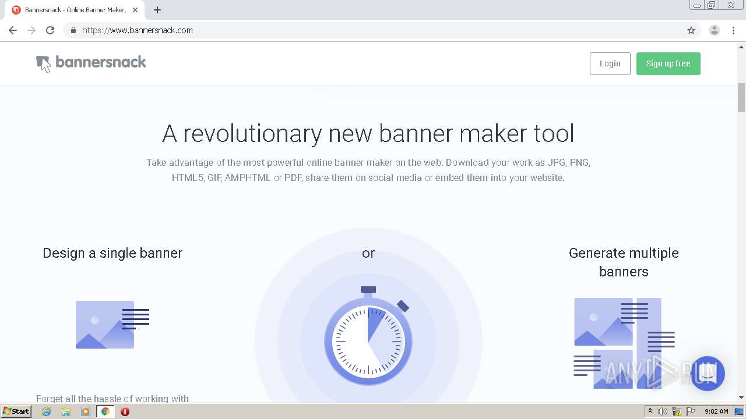
Task: Open the Login page
Action: click(x=610, y=63)
